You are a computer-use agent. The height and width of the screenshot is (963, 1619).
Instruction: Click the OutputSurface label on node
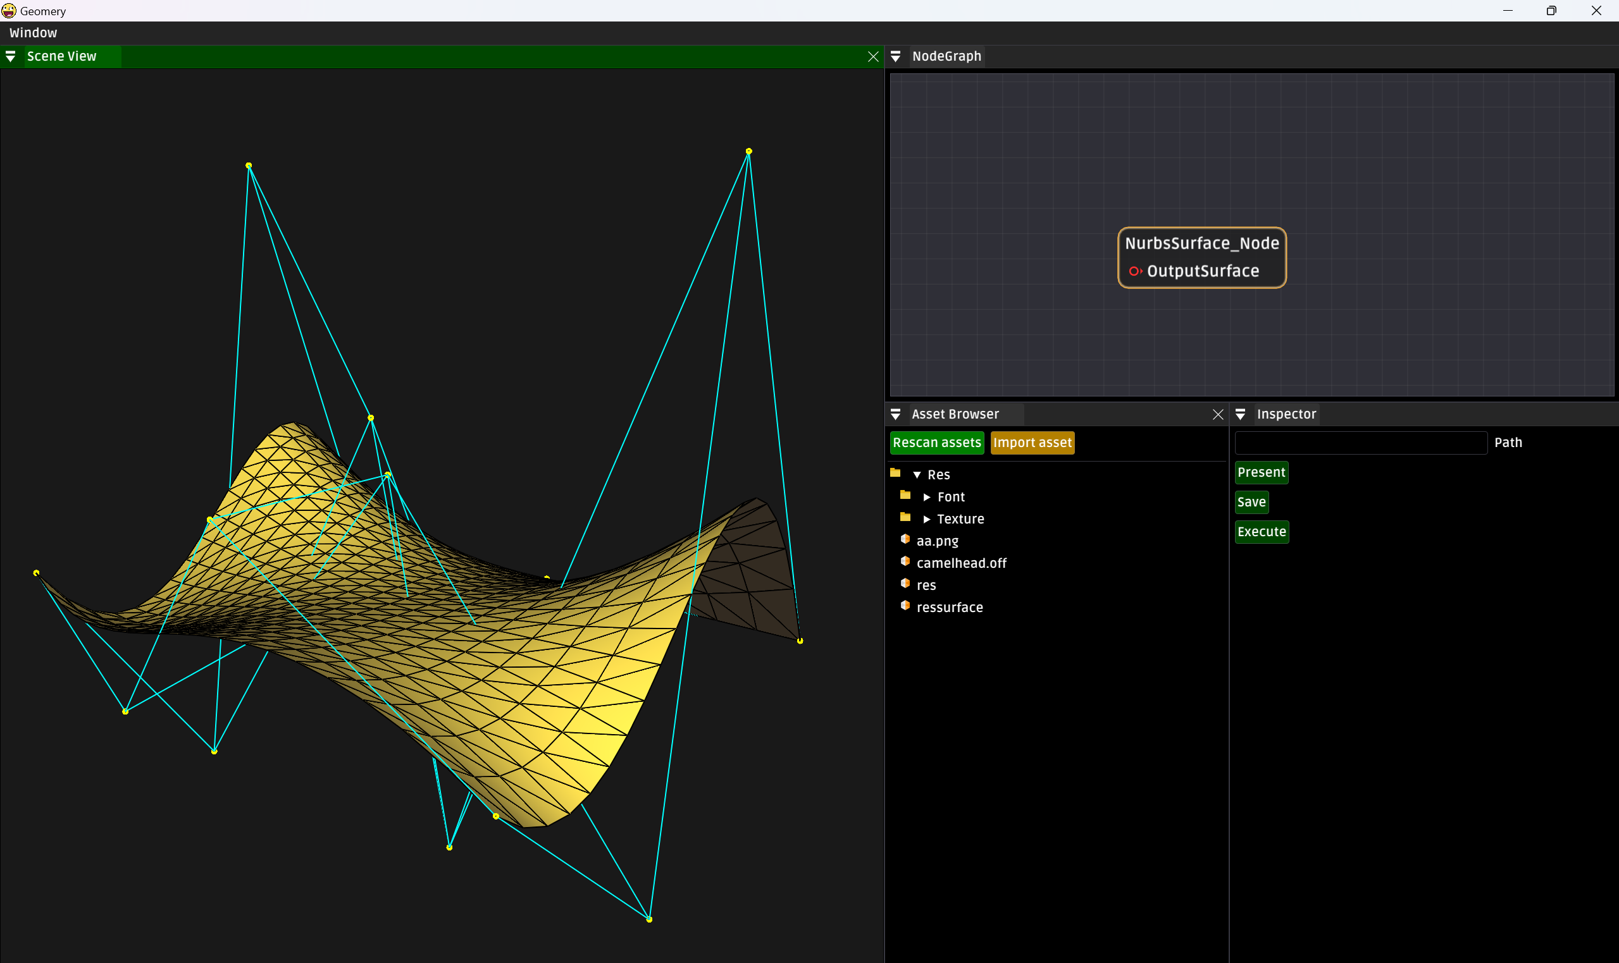tap(1202, 271)
